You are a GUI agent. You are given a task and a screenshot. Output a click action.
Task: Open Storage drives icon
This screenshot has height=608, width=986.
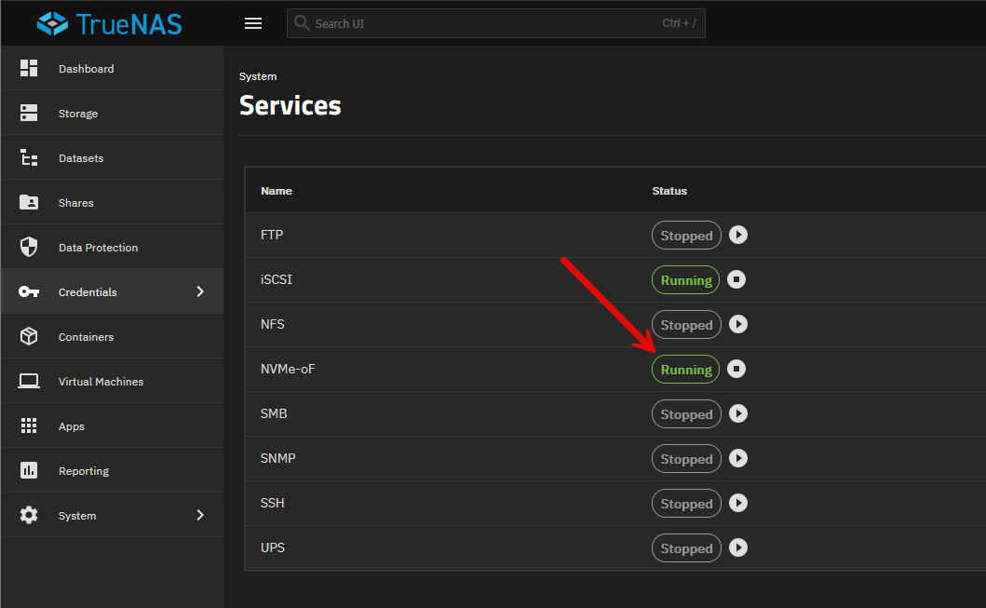tap(29, 114)
